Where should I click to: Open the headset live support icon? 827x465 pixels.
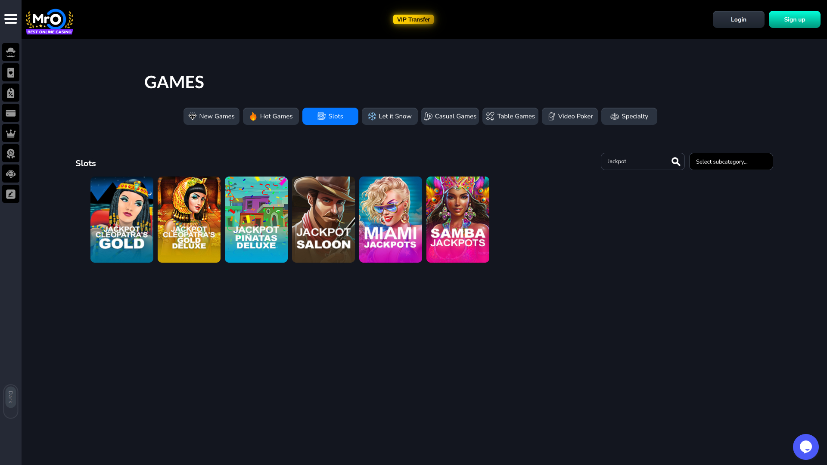pyautogui.click(x=10, y=174)
